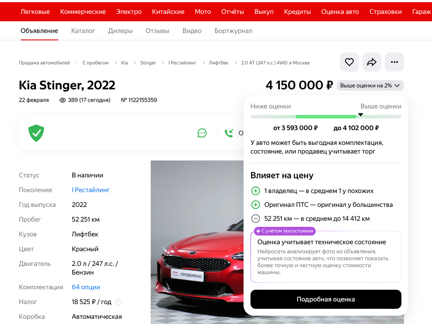Click the Влияет на цену heading
The image size is (432, 324).
(x=282, y=175)
